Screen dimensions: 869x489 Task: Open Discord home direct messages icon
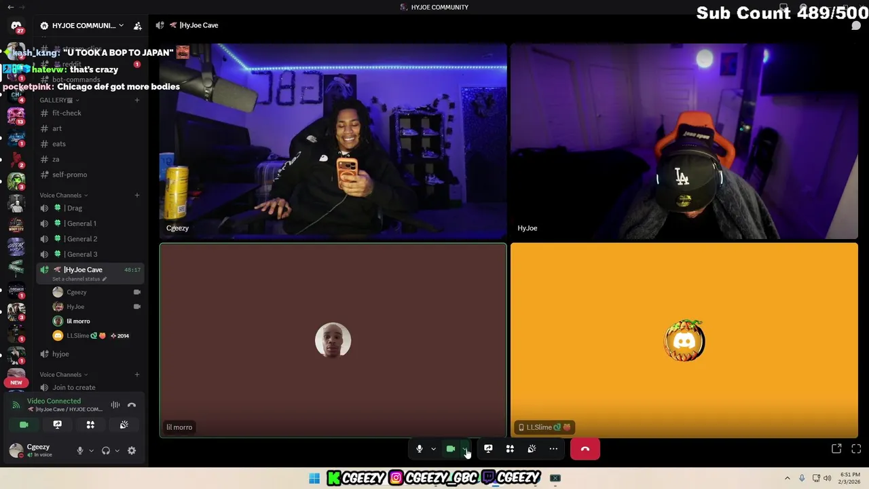click(x=16, y=26)
